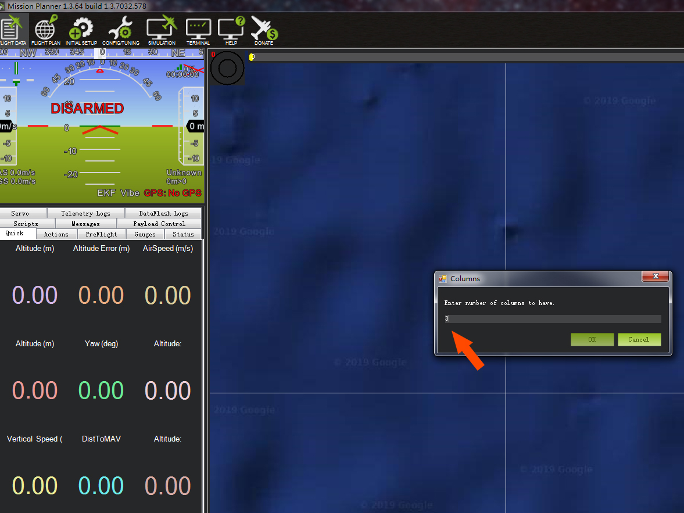Click the circular joystick indicator on the map

click(227, 68)
